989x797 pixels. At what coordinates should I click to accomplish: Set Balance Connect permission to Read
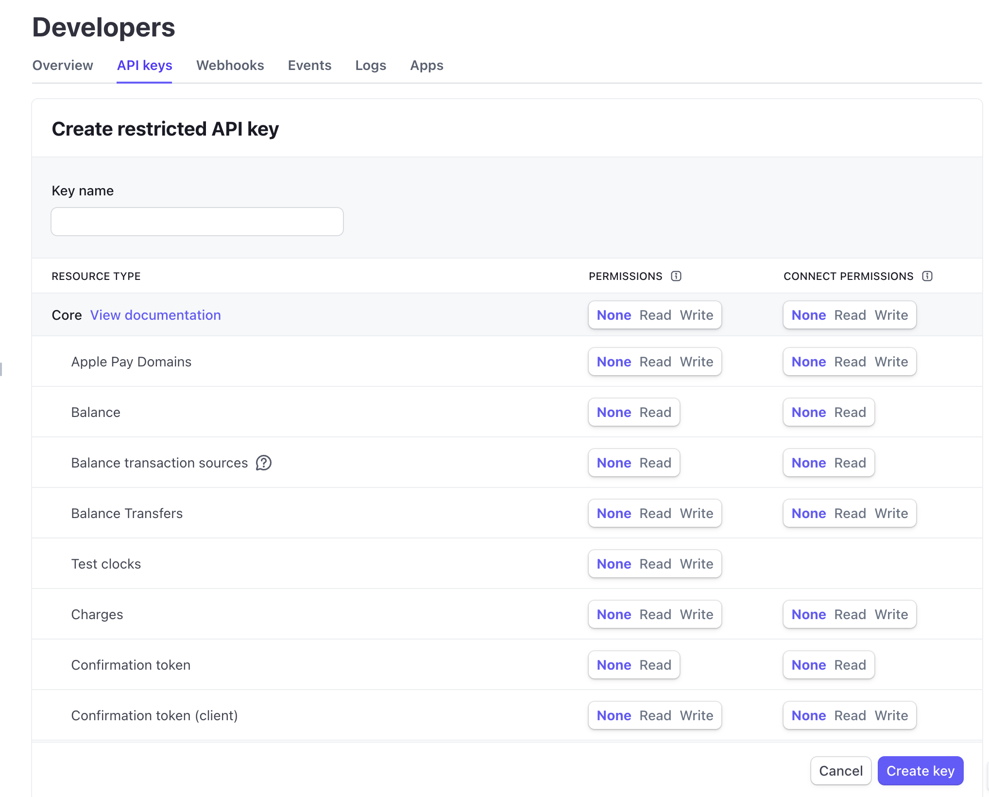pyautogui.click(x=850, y=412)
